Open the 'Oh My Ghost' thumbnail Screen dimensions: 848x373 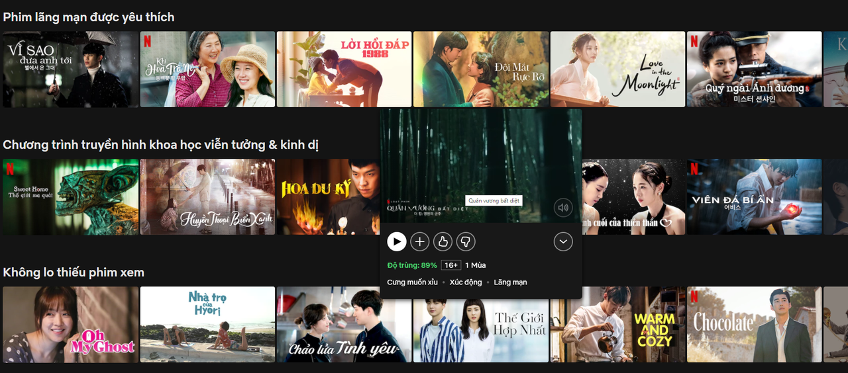coord(70,324)
